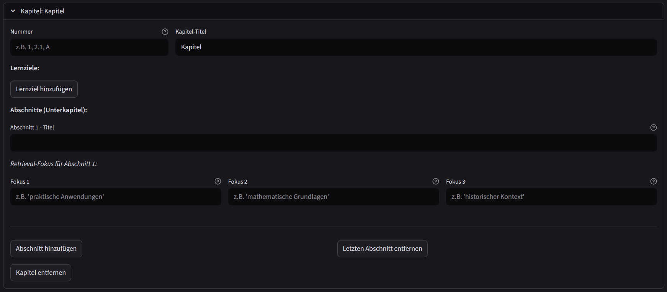Click the 'Kapitel: Kapitel' expander header text
The height and width of the screenshot is (292, 667).
(x=43, y=11)
